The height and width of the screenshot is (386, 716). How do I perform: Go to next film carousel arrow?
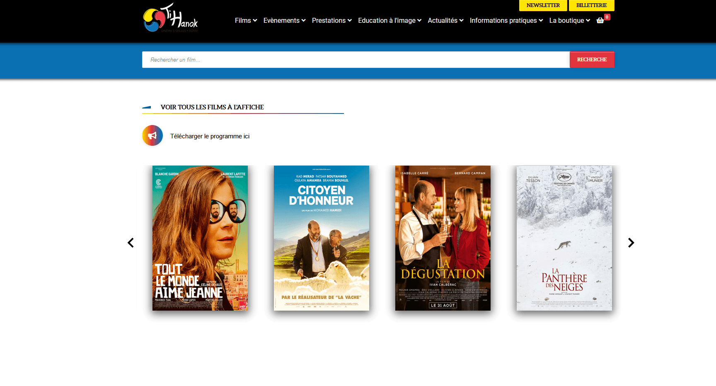(x=631, y=243)
